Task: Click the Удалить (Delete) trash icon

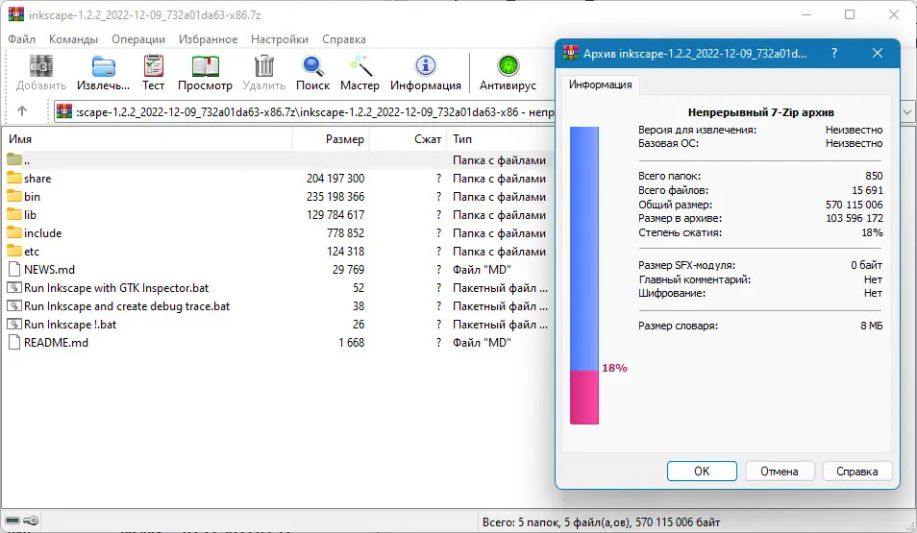Action: [x=264, y=66]
